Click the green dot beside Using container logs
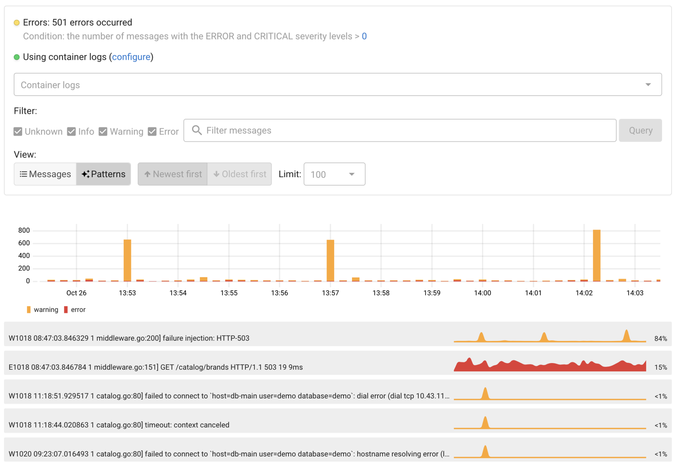Screen dimensions: 677x467 pos(17,57)
